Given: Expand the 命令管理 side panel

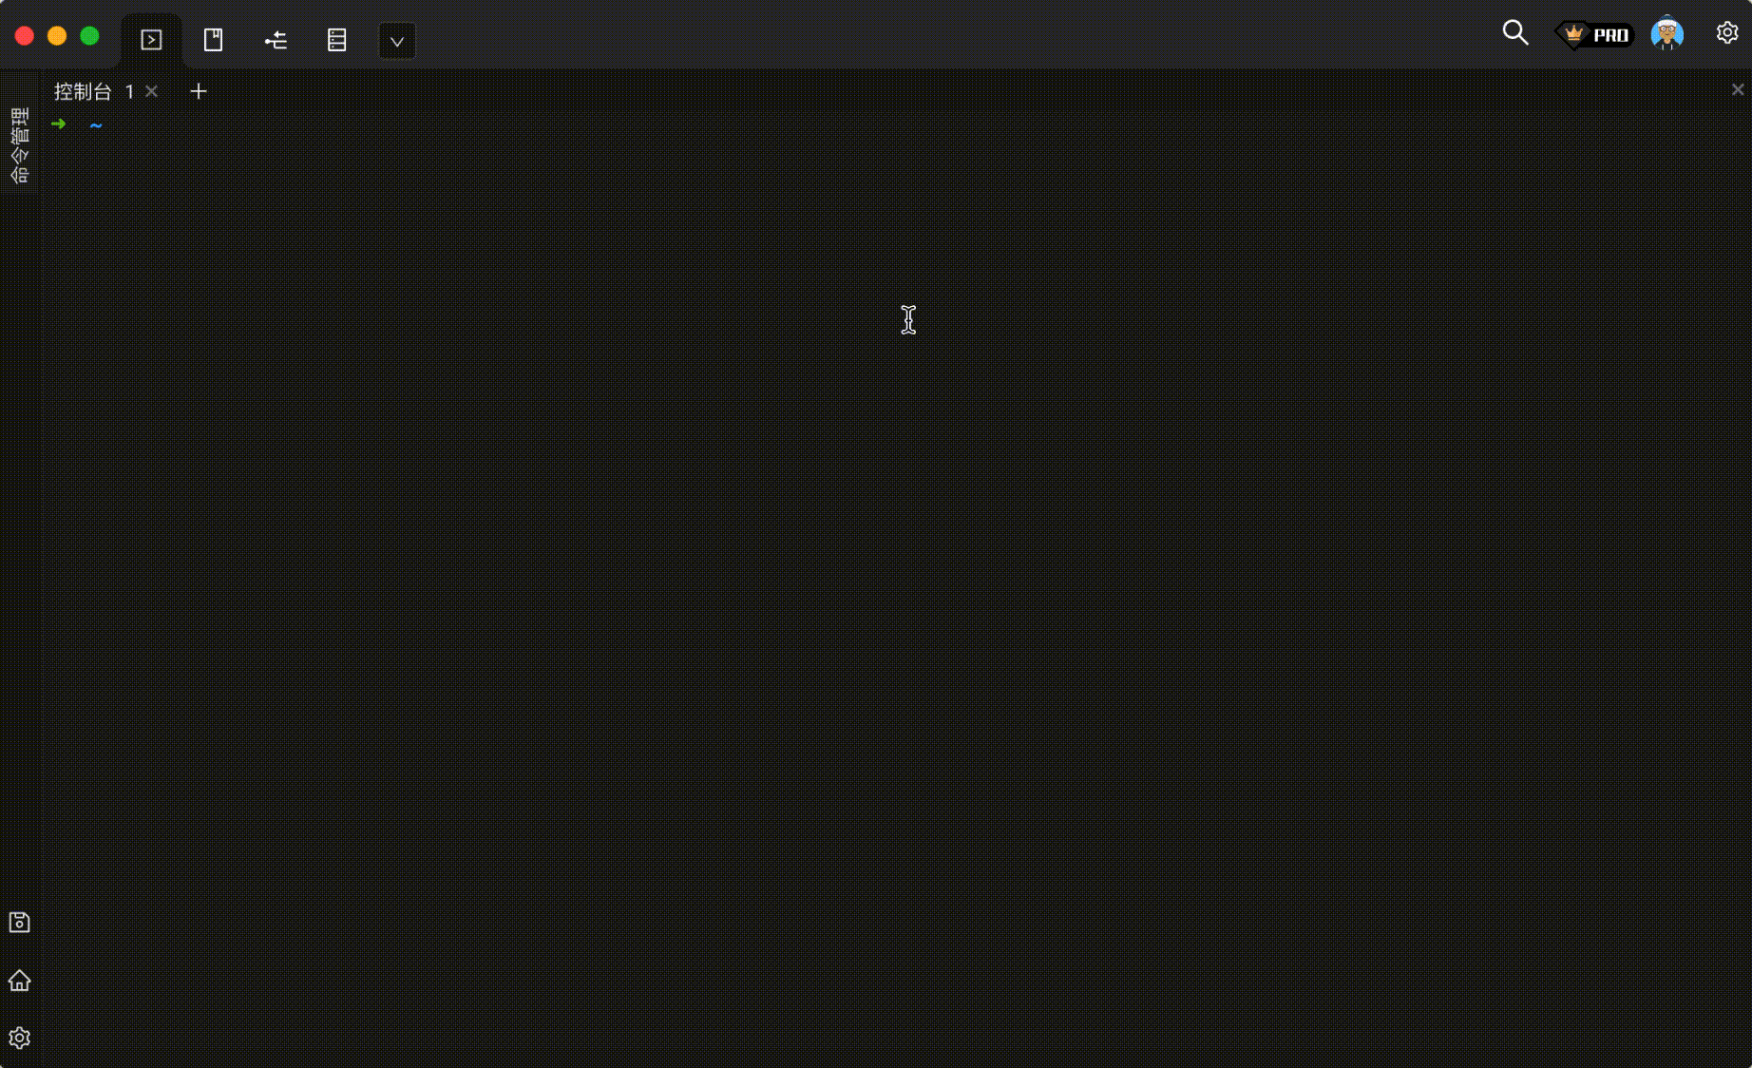Looking at the screenshot, I should [x=19, y=145].
